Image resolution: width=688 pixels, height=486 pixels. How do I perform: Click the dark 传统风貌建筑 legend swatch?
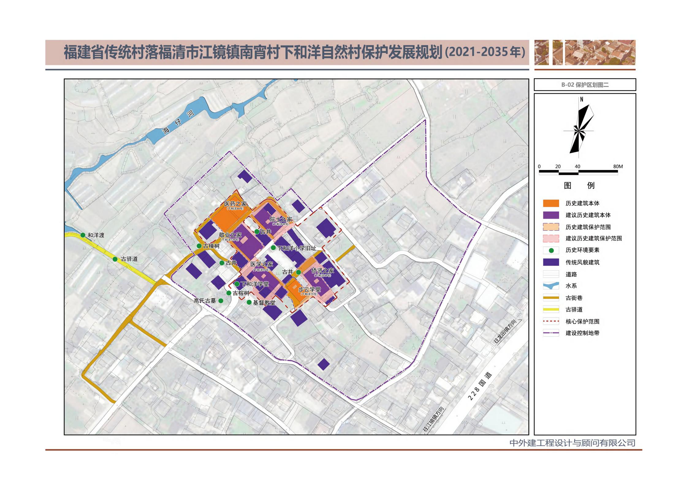point(551,262)
